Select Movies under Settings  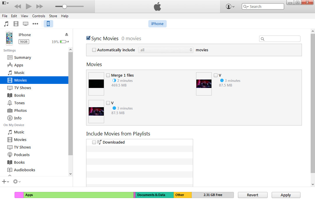click(x=34, y=80)
